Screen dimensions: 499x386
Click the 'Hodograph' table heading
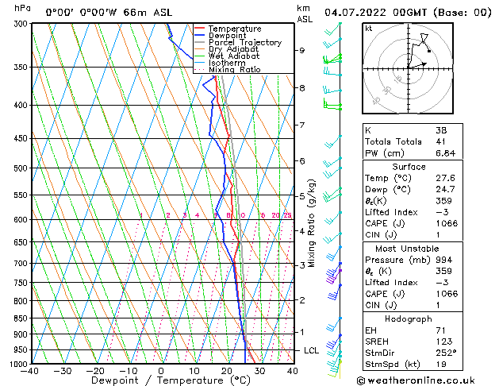[409, 319]
